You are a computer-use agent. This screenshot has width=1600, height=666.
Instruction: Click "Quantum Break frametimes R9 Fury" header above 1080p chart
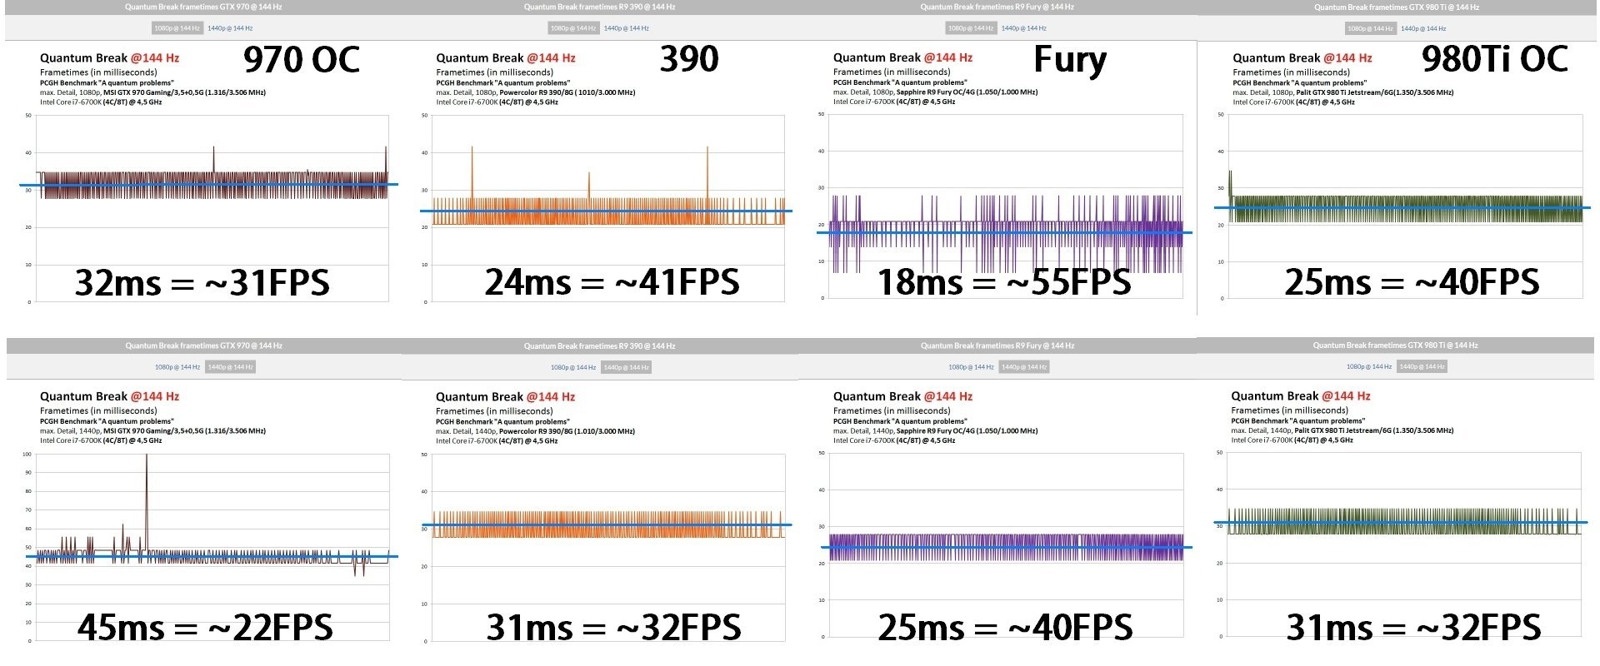tap(997, 7)
